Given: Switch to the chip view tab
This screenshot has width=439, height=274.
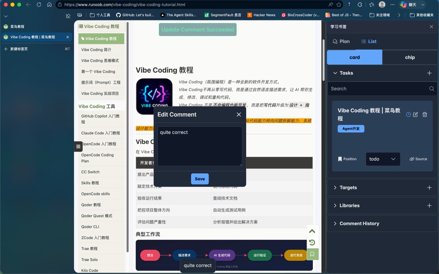Looking at the screenshot, I should (x=410, y=57).
